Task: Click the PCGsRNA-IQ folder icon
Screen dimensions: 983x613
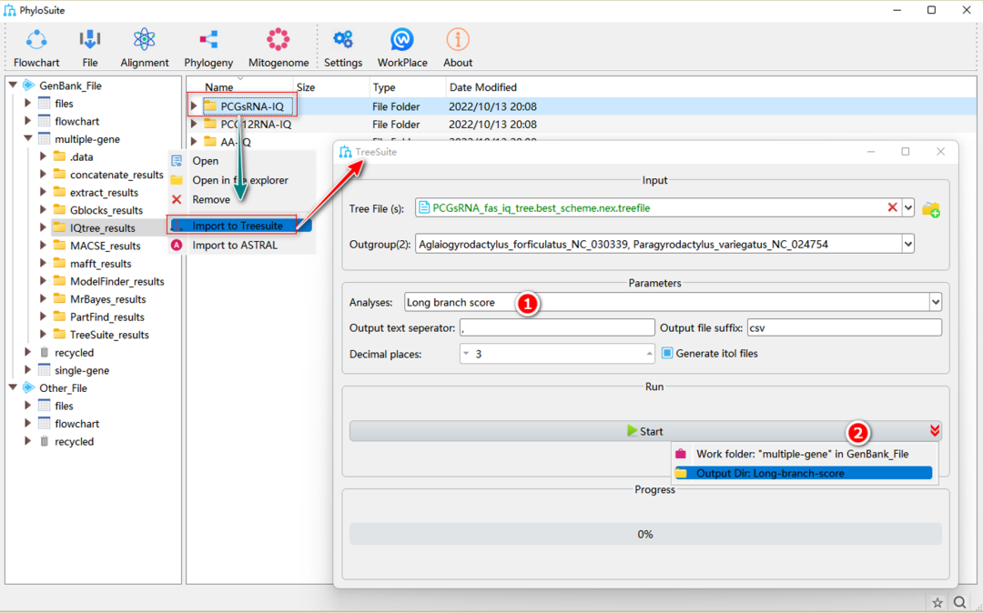Action: [210, 106]
